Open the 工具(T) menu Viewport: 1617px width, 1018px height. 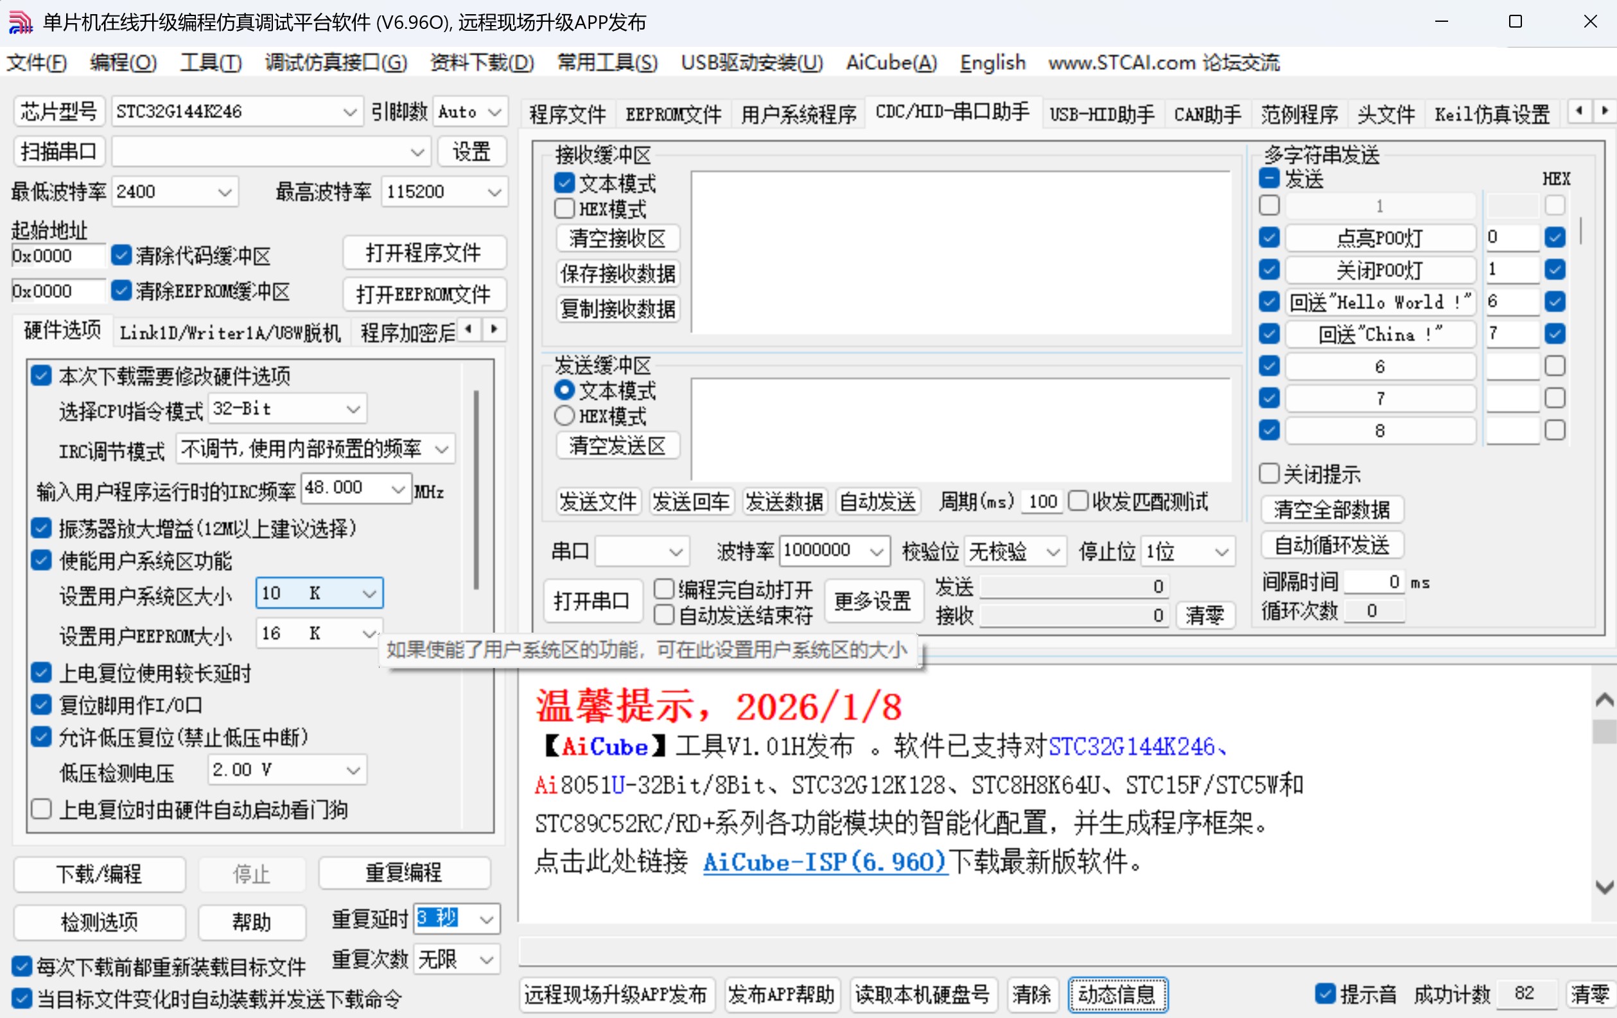[210, 62]
